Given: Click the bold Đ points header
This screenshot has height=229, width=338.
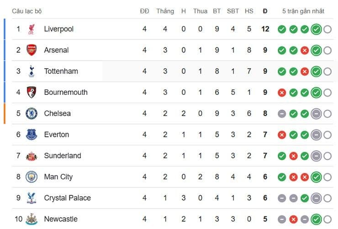Looking at the screenshot, I should point(265,11).
